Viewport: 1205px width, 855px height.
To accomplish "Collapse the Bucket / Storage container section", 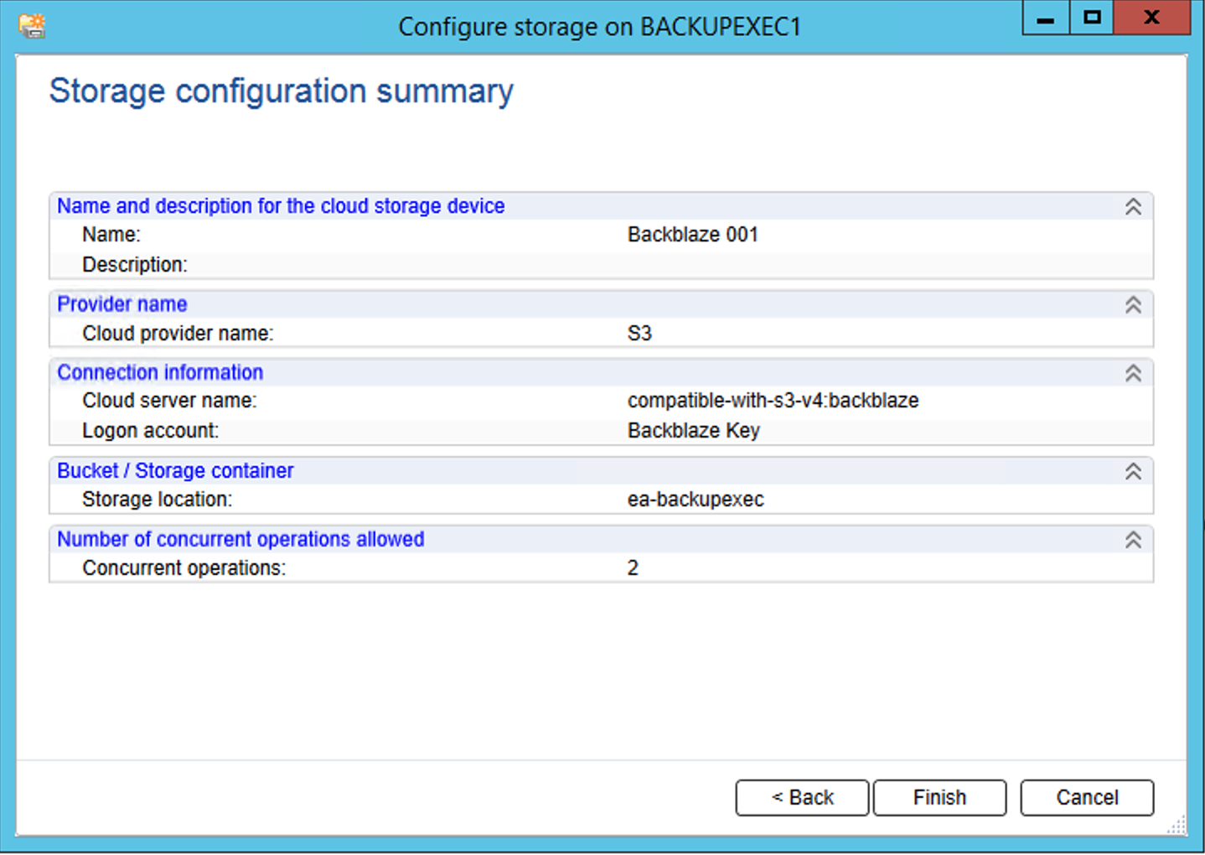I will (1133, 471).
